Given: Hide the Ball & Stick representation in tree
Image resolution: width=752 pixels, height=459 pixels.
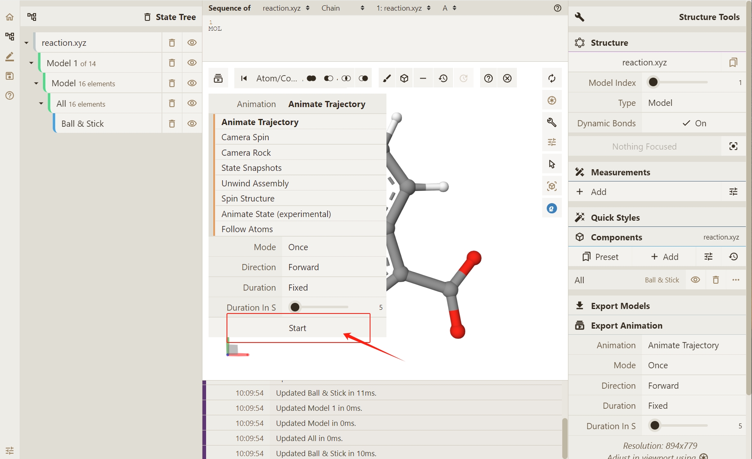Looking at the screenshot, I should pyautogui.click(x=192, y=123).
